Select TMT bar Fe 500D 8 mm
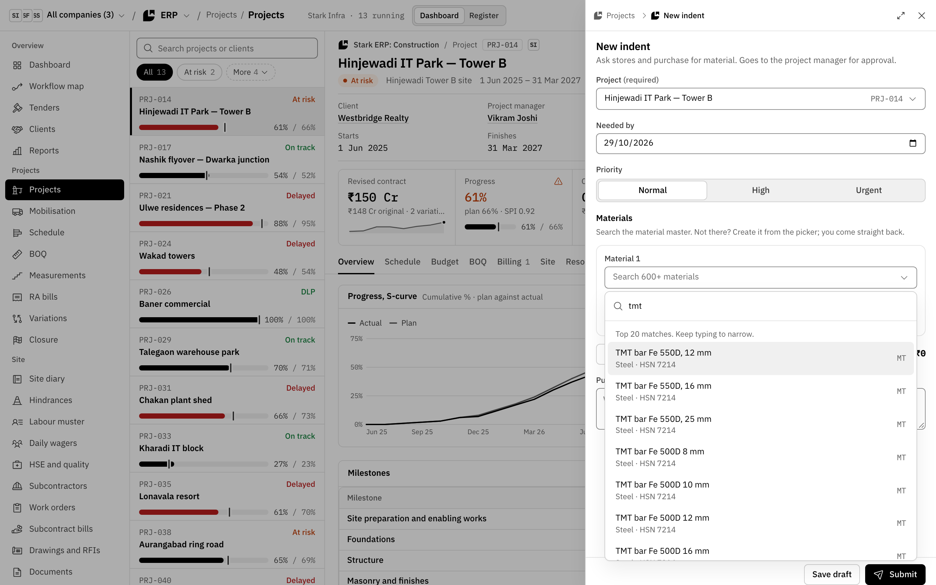This screenshot has width=936, height=585. [x=760, y=457]
